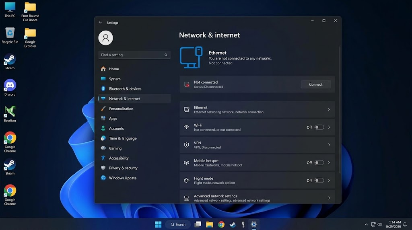The image size is (412, 230).
Task: Click the Gaming controller icon
Action: (103, 148)
